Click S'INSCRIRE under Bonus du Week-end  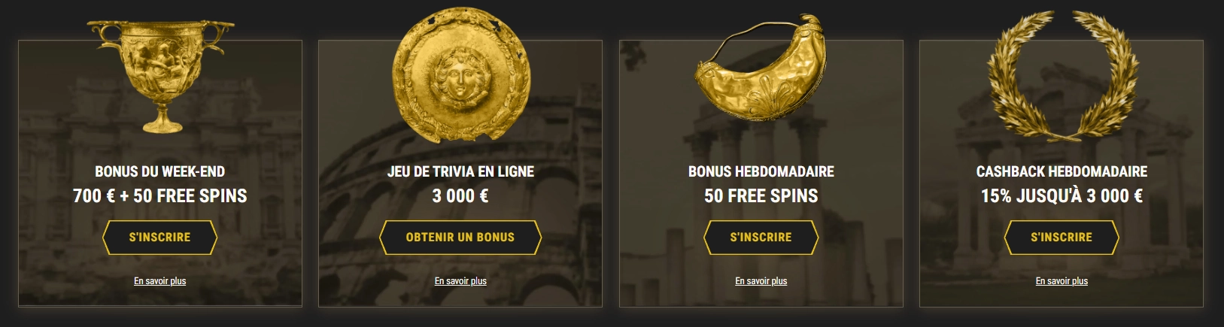click(160, 238)
